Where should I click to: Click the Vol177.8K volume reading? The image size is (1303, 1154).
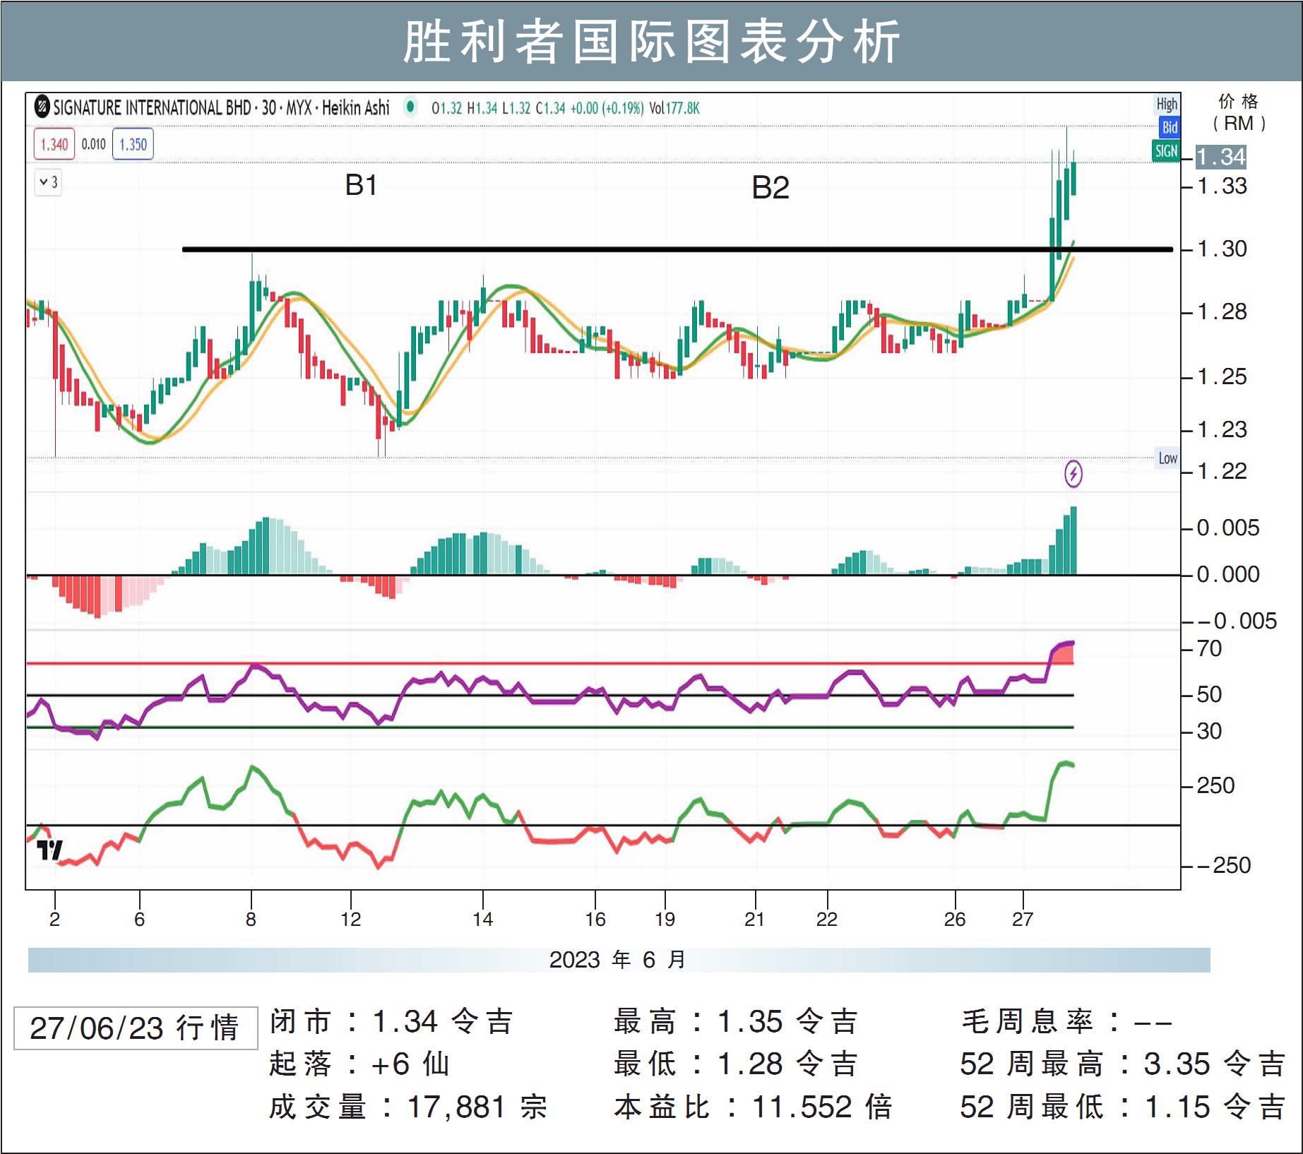[674, 108]
